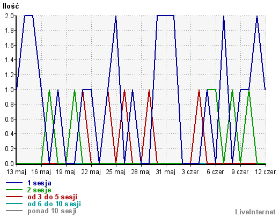
Task: Click the '12 czer' date axis label
Action: point(265,172)
